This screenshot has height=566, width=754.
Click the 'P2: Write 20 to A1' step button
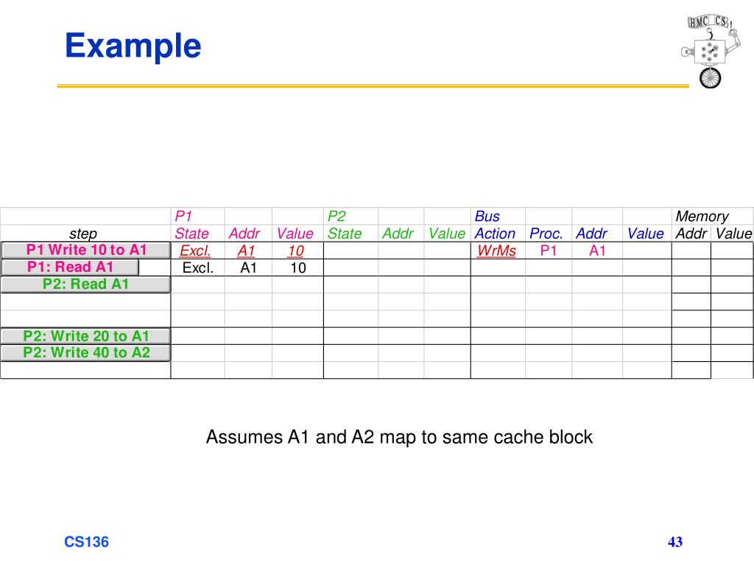coord(86,336)
